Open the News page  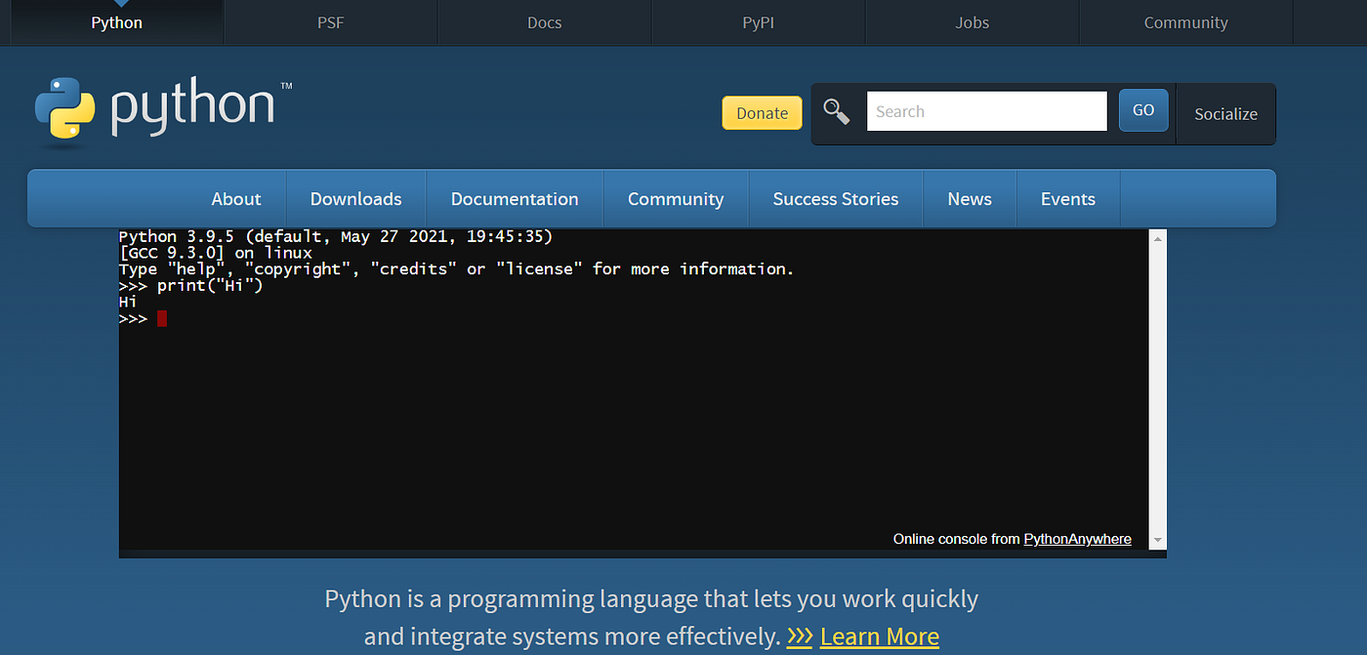pyautogui.click(x=969, y=198)
